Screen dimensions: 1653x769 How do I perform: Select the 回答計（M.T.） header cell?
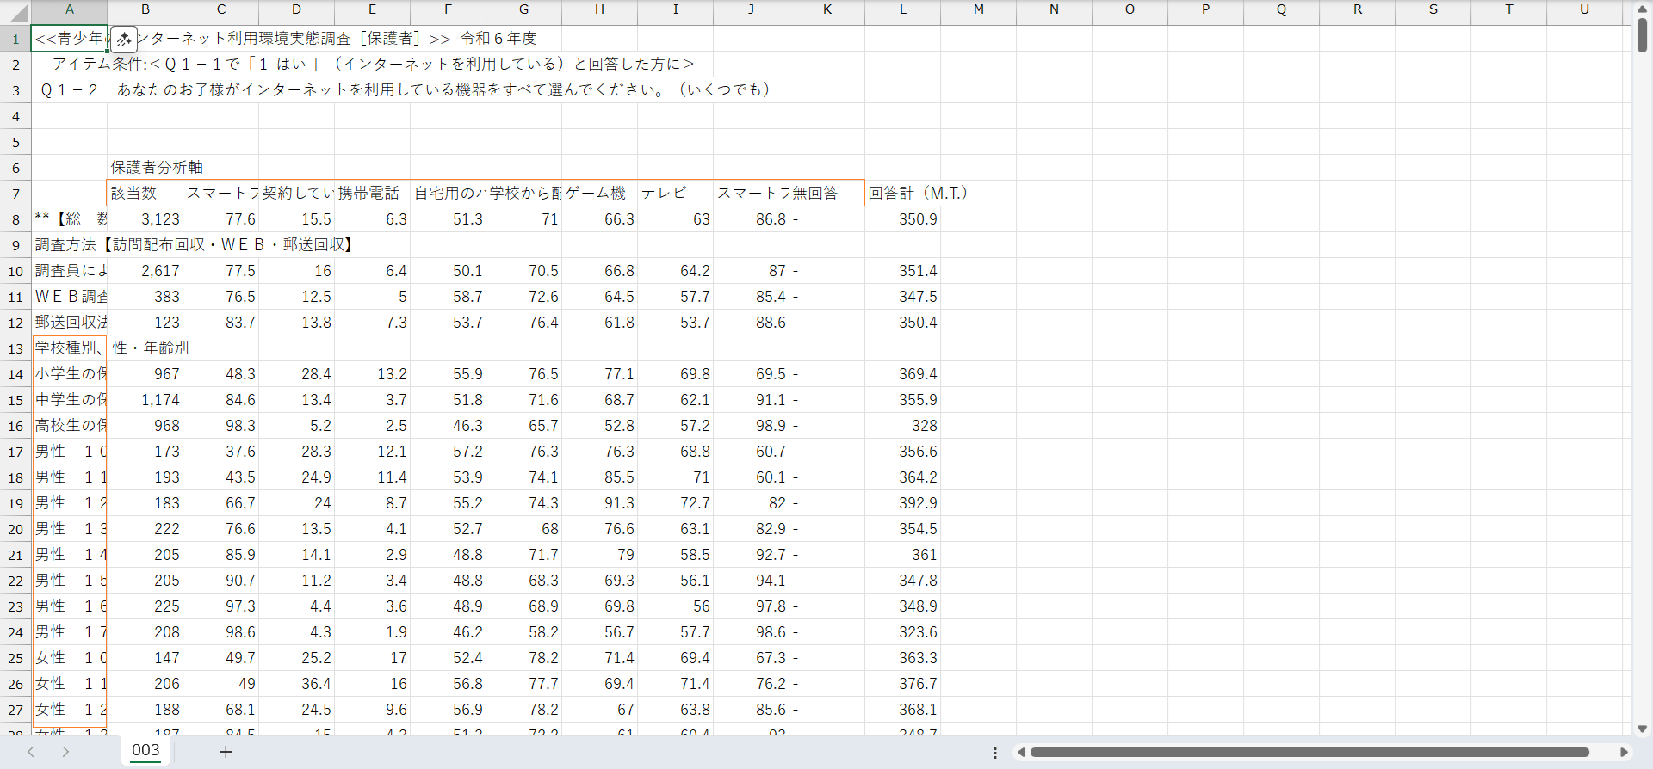coord(902,194)
